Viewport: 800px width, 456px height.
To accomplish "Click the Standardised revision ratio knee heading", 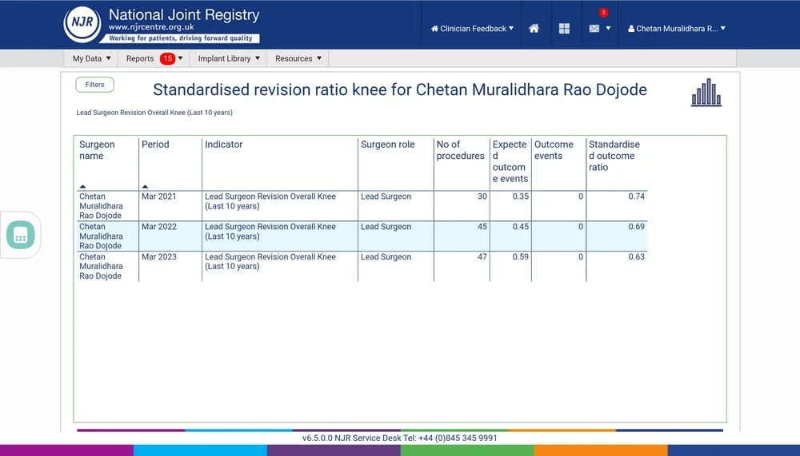I will 399,89.
